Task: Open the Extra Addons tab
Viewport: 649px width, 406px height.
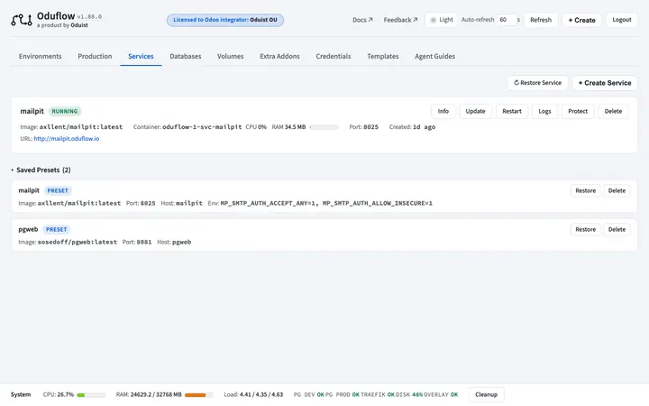Action: click(x=279, y=56)
